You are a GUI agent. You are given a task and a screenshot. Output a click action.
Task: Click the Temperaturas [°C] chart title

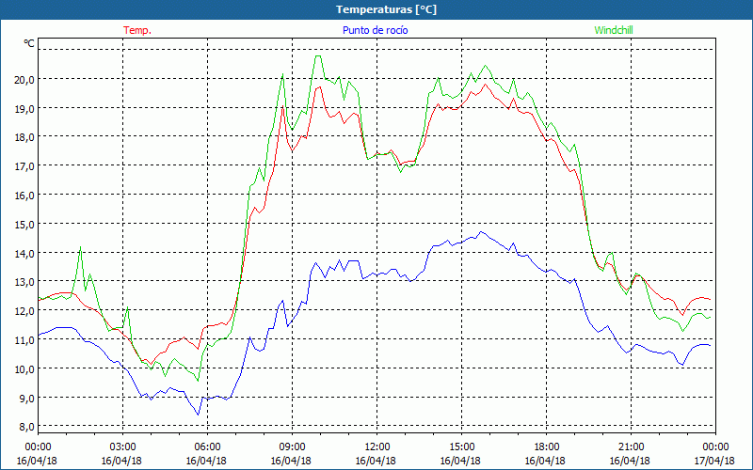(x=386, y=9)
